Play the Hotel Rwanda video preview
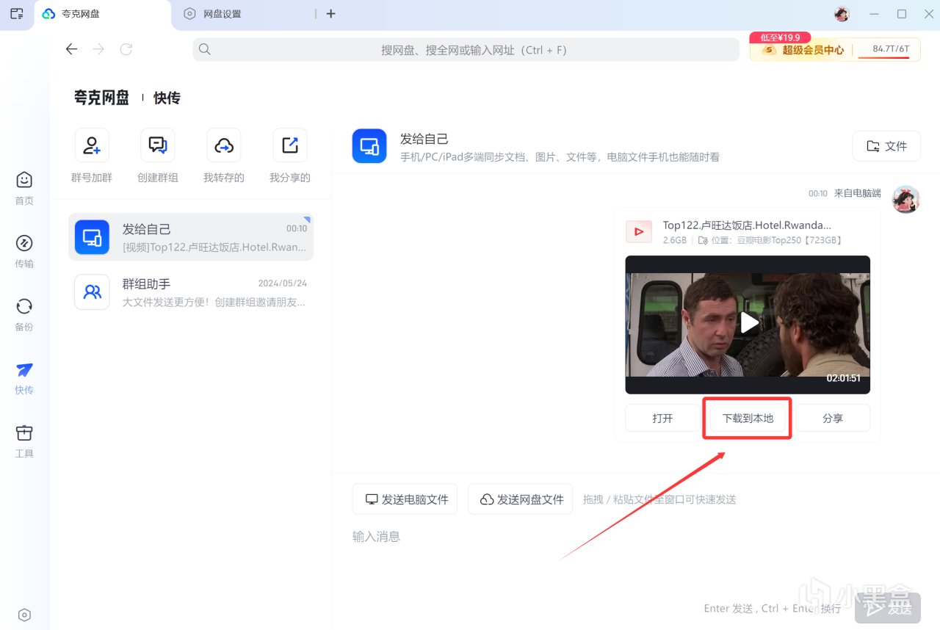Image resolution: width=940 pixels, height=630 pixels. pos(748,322)
